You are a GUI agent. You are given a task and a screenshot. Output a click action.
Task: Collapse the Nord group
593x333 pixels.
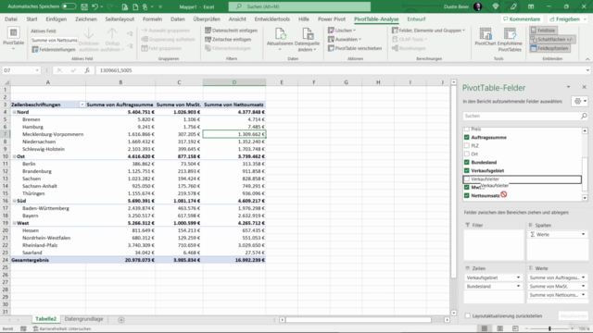(x=14, y=112)
